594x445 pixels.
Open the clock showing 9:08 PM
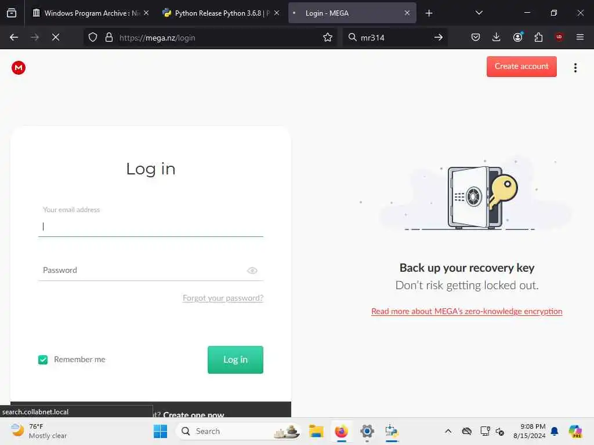pyautogui.click(x=529, y=431)
